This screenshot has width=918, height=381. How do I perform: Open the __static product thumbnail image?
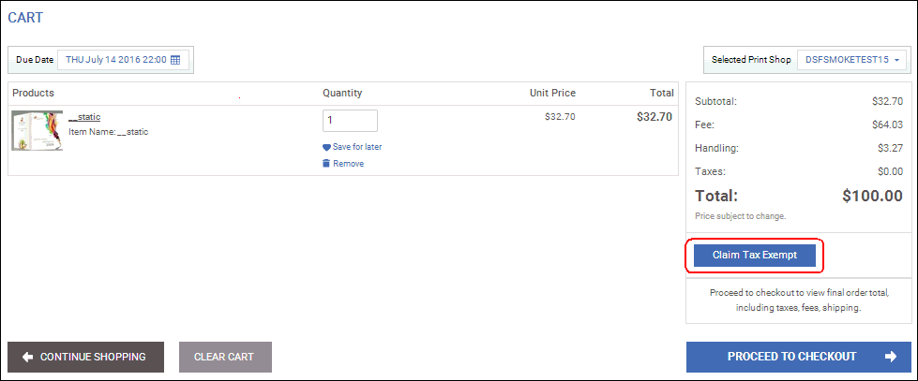(38, 130)
